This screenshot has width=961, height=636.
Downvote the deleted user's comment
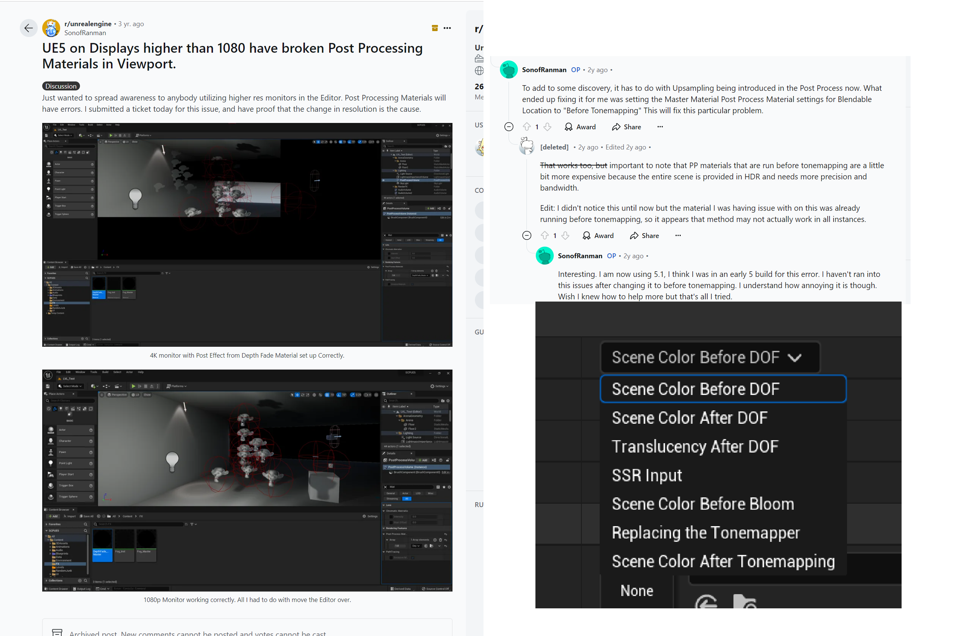[565, 236]
